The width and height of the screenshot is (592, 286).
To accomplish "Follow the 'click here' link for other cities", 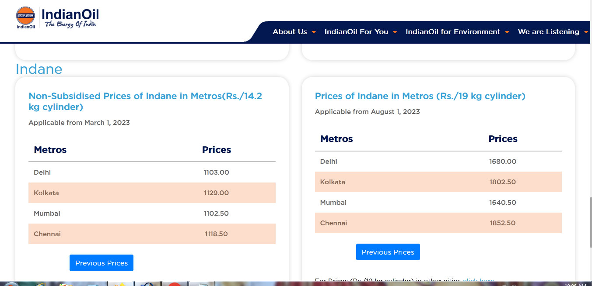I will point(478,280).
